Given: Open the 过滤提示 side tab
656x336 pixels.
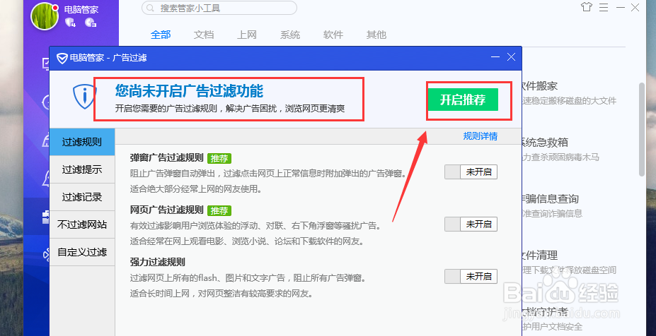Looking at the screenshot, I should (x=82, y=169).
